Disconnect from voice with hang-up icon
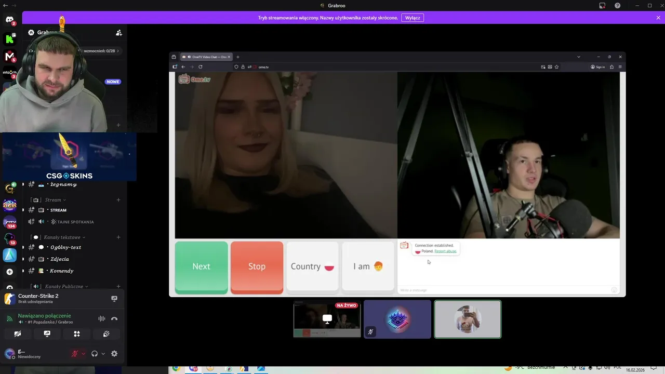 click(x=114, y=319)
